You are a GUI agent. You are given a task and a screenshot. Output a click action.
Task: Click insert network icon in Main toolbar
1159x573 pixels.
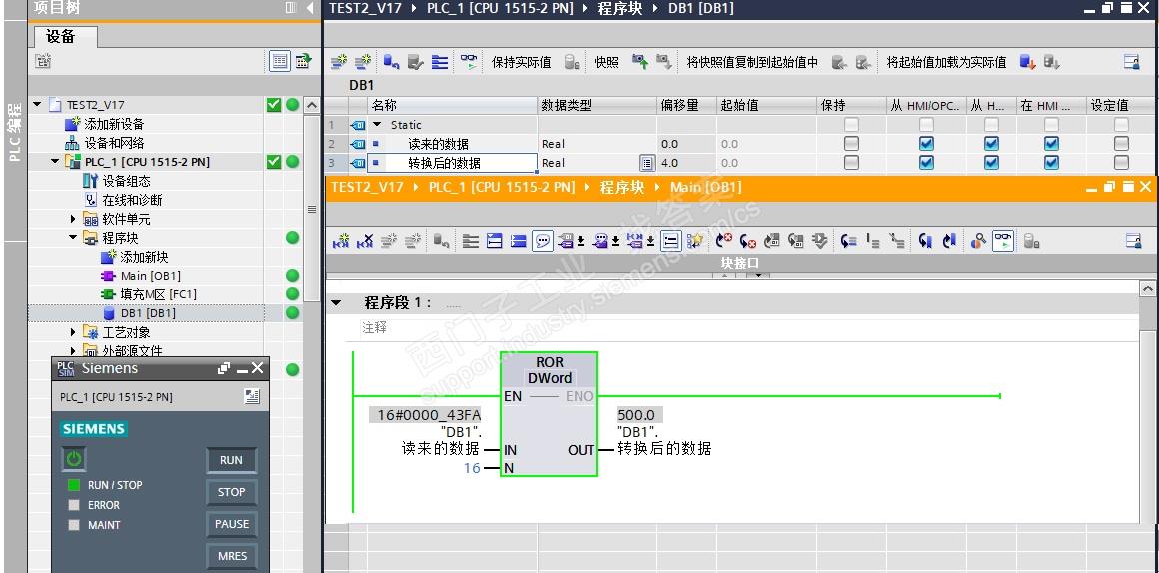point(341,240)
